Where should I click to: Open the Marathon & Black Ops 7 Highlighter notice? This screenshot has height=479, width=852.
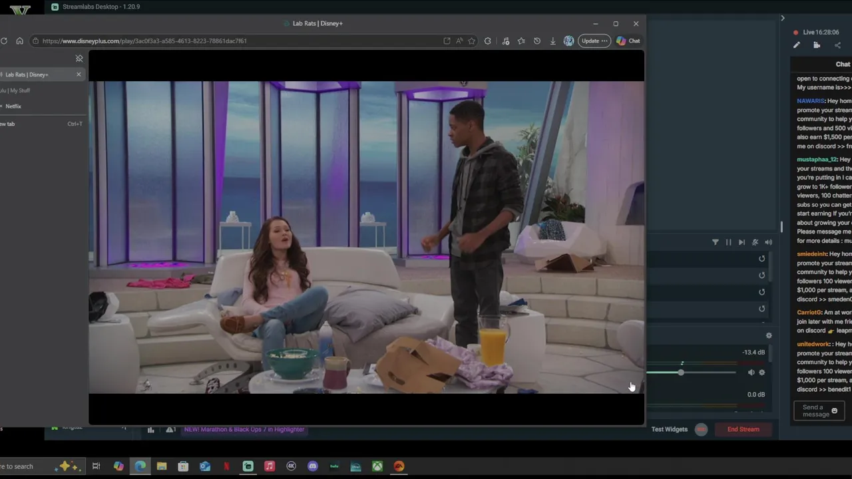point(244,429)
